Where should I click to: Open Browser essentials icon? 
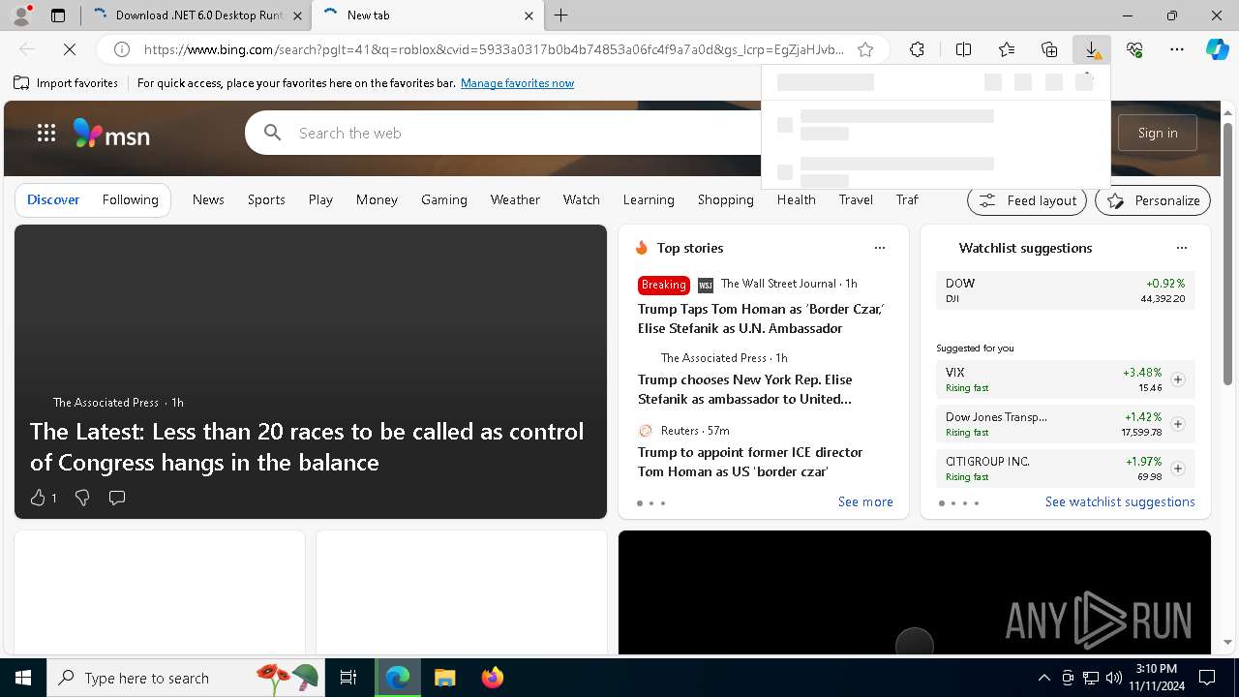point(1134,49)
